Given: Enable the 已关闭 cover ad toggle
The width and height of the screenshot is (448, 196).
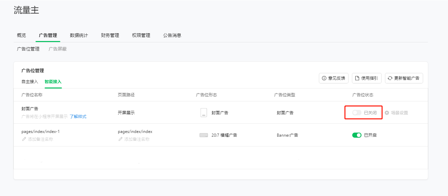Looking at the screenshot, I should click(357, 113).
